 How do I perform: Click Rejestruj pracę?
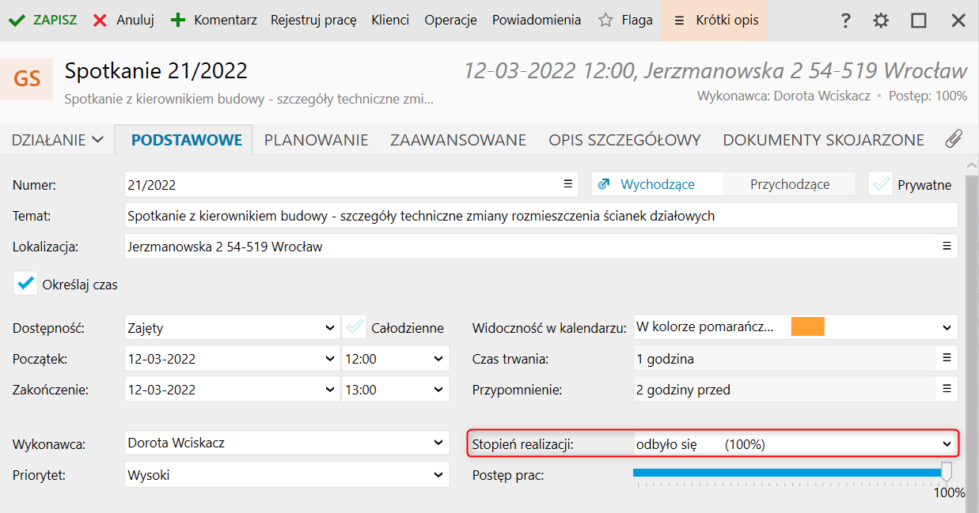tap(313, 21)
